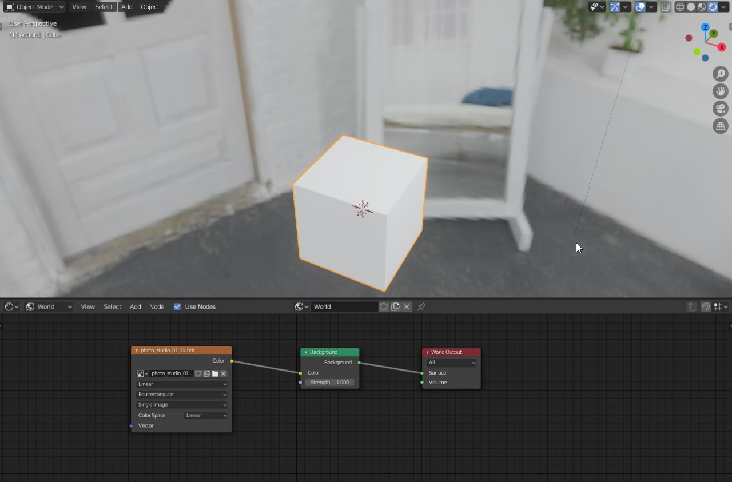Toggle the viewport gizmos button
Screen dimensions: 732x482
click(615, 7)
